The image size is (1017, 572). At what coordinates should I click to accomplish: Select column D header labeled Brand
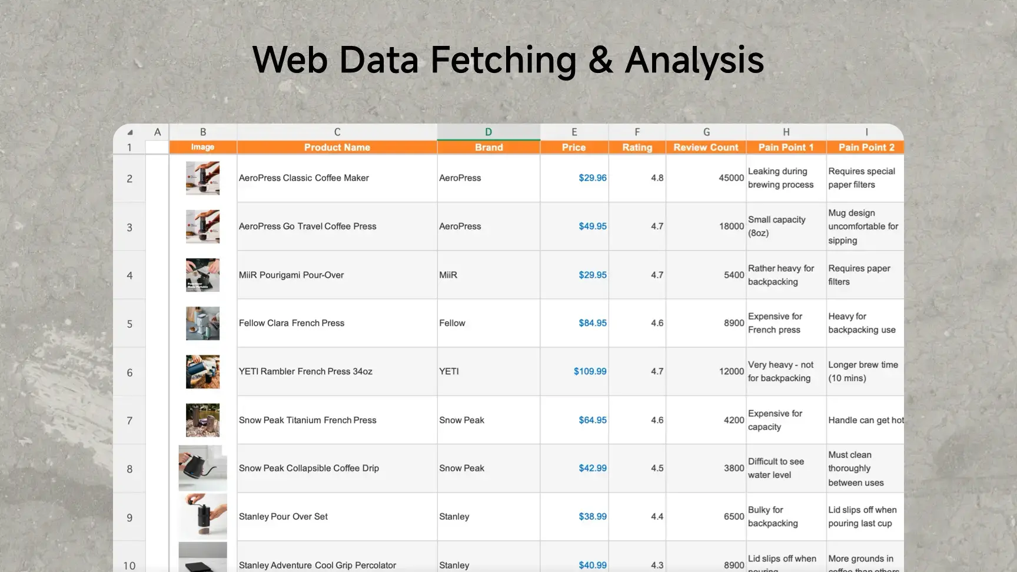tap(488, 132)
